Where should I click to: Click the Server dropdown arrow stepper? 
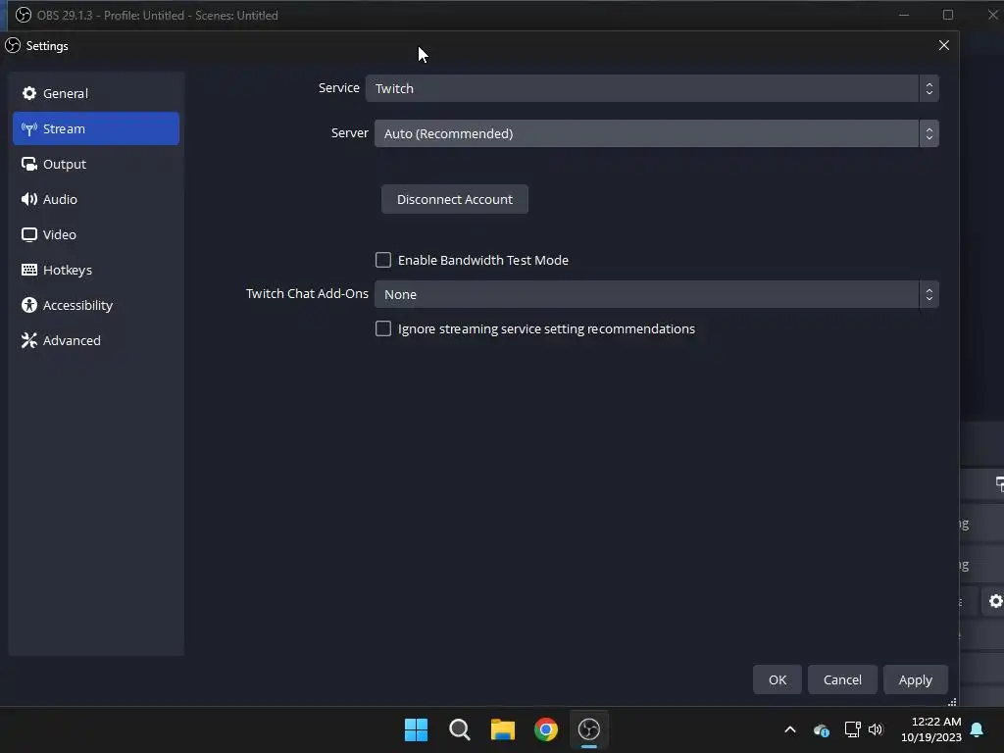(929, 133)
